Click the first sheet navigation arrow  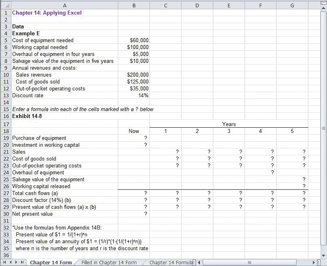(5, 262)
